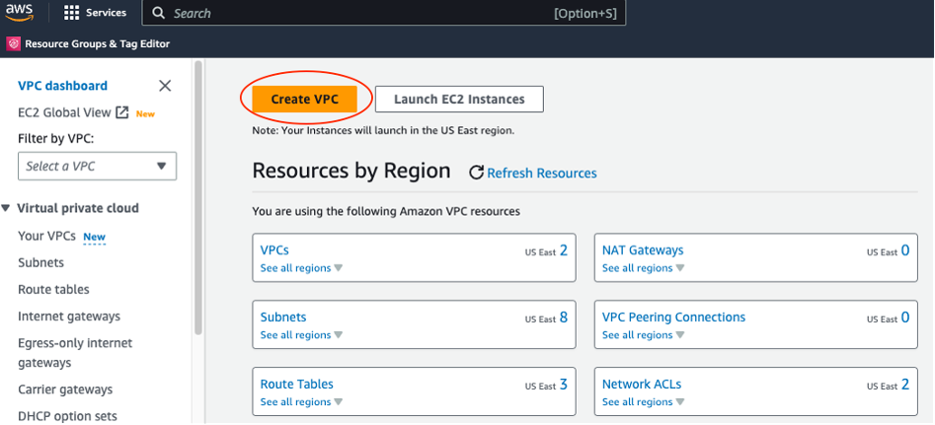The width and height of the screenshot is (935, 425).
Task: Open the Route Tables resource card link
Action: point(297,384)
